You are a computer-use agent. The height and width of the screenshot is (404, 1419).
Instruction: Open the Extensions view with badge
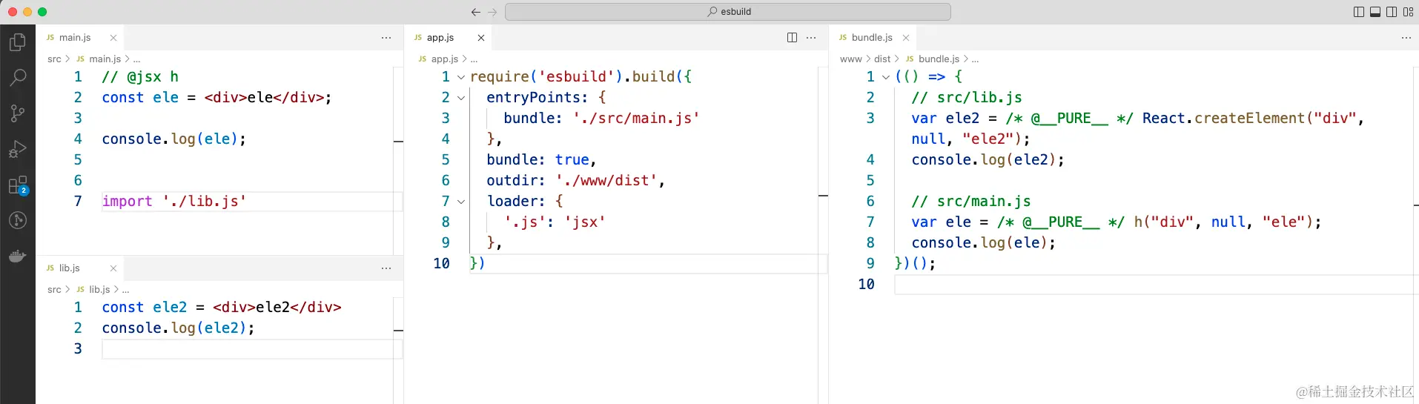point(18,185)
